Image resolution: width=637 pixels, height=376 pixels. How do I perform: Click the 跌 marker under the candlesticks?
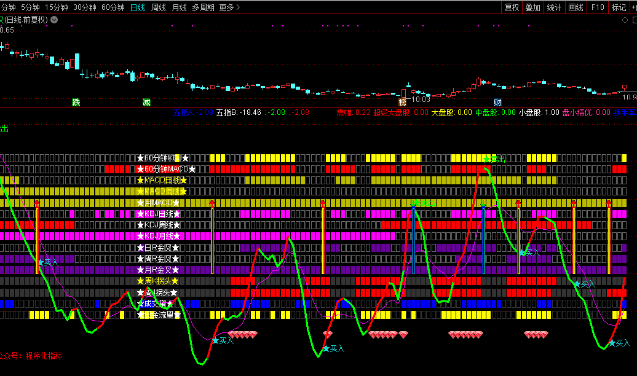pyautogui.click(x=76, y=102)
